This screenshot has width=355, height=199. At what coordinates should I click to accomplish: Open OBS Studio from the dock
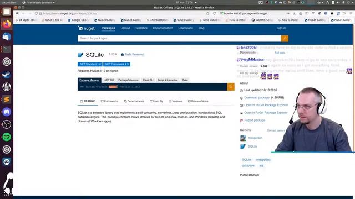[x=7, y=124]
